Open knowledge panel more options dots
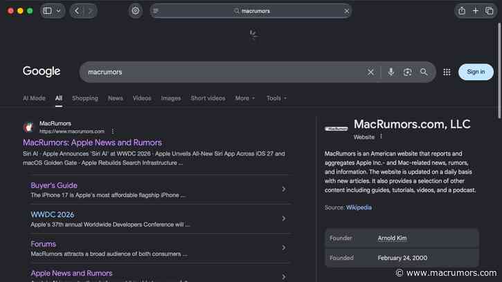Viewport: 502px width, 282px height. [x=381, y=137]
